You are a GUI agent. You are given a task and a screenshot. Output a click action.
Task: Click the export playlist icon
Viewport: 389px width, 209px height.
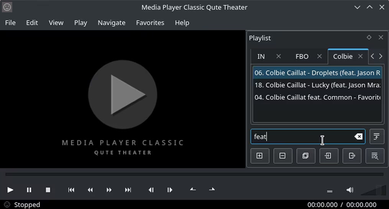click(x=352, y=156)
